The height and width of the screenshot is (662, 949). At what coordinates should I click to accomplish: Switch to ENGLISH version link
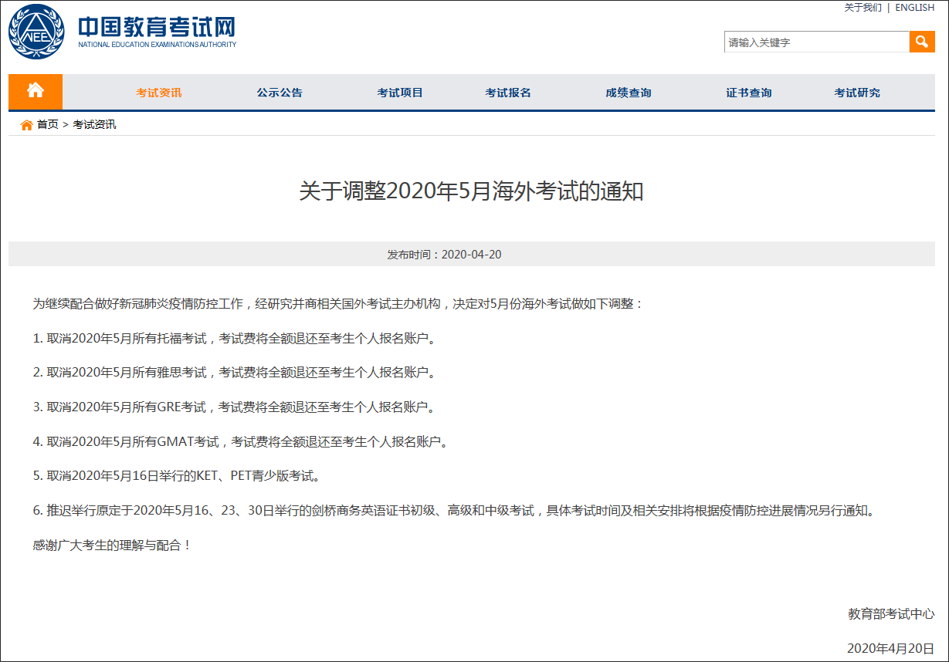(914, 8)
